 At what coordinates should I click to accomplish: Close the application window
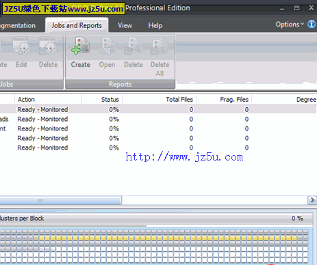[312, 8]
